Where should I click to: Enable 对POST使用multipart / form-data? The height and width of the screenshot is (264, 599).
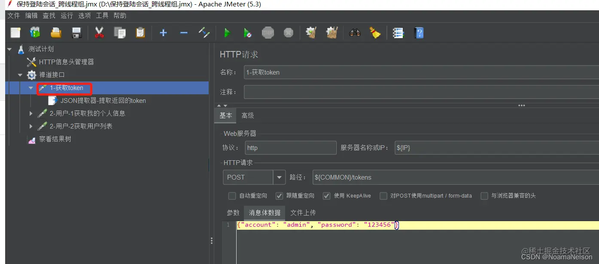tap(383, 196)
